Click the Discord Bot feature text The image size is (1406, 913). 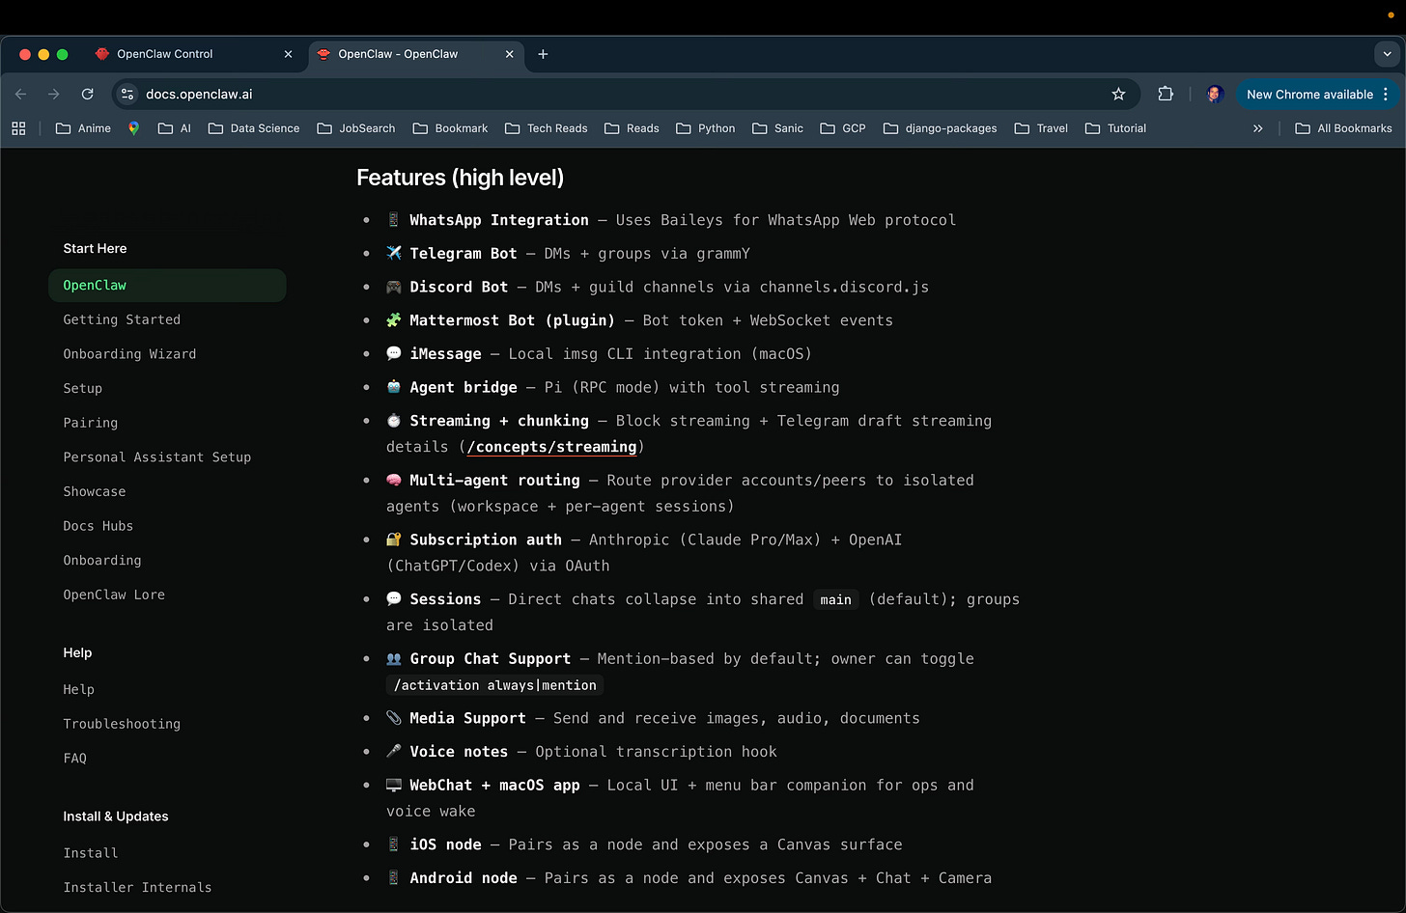(x=459, y=287)
